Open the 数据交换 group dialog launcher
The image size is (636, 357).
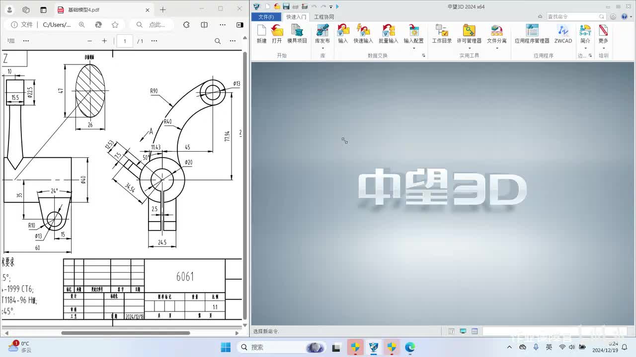tap(424, 56)
